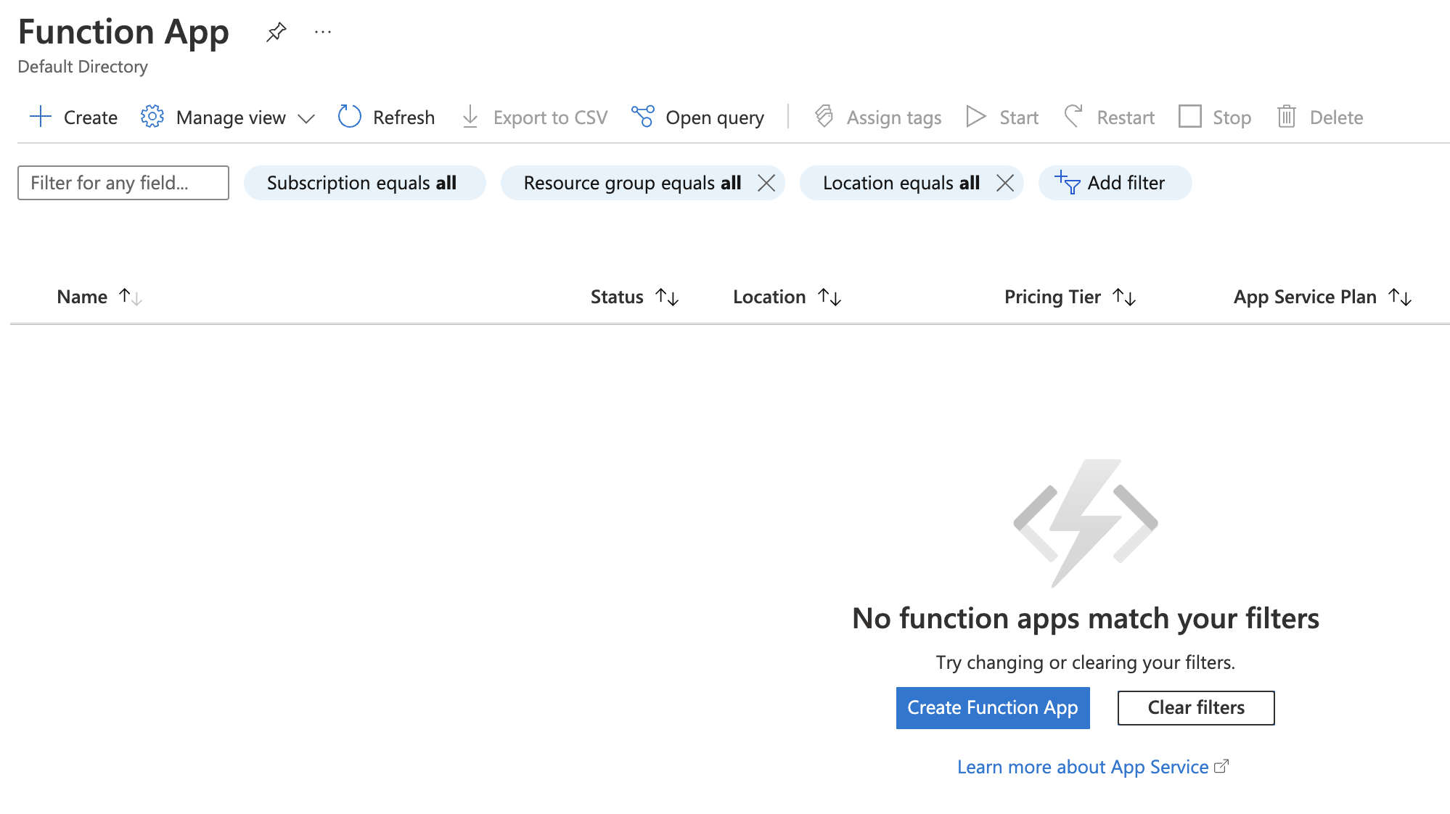The height and width of the screenshot is (814, 1450).
Task: Click the Restart toolbar label
Action: point(1126,118)
